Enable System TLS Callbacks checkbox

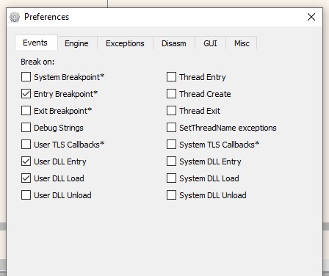coord(171,145)
